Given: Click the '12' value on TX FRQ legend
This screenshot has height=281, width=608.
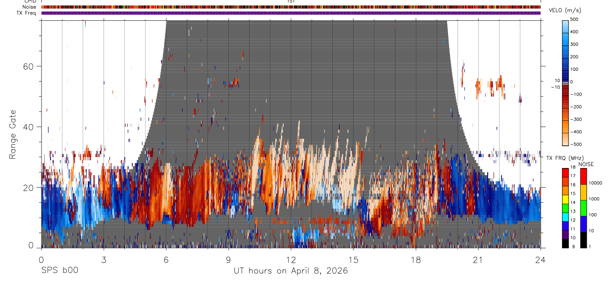Looking at the screenshot, I should [x=573, y=220].
